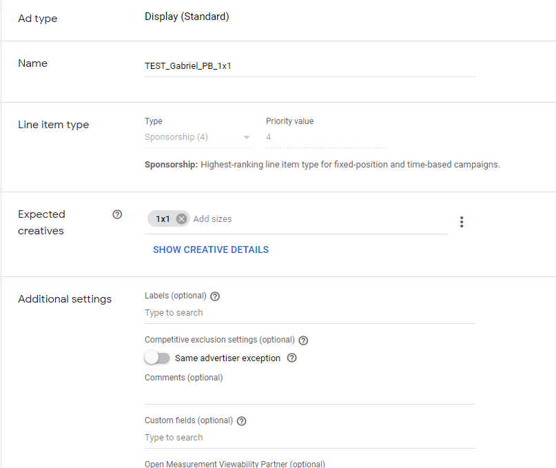Viewport: 556px width, 468px height.
Task: Click the Expected creatives label
Action: [x=41, y=223]
